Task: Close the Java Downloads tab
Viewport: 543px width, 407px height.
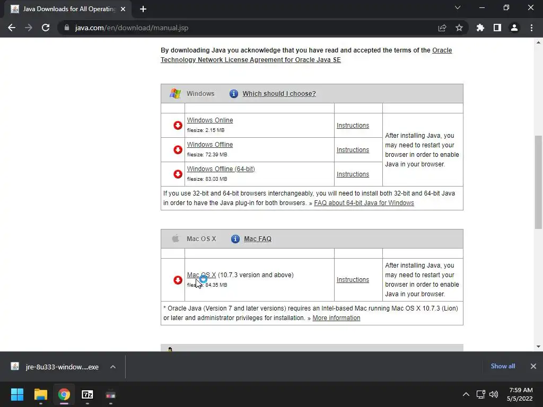Action: click(123, 9)
